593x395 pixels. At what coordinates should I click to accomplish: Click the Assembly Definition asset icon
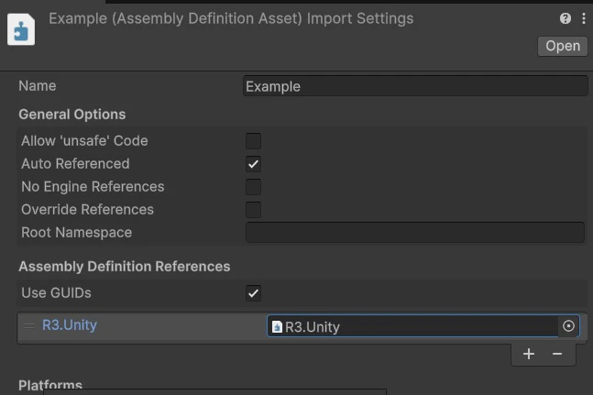(x=20, y=29)
